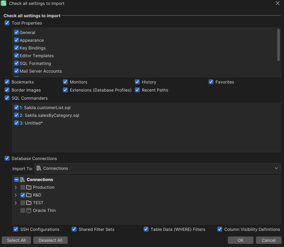This screenshot has height=247, width=284.
Task: Expand the TEST folder node
Action: tap(15, 203)
